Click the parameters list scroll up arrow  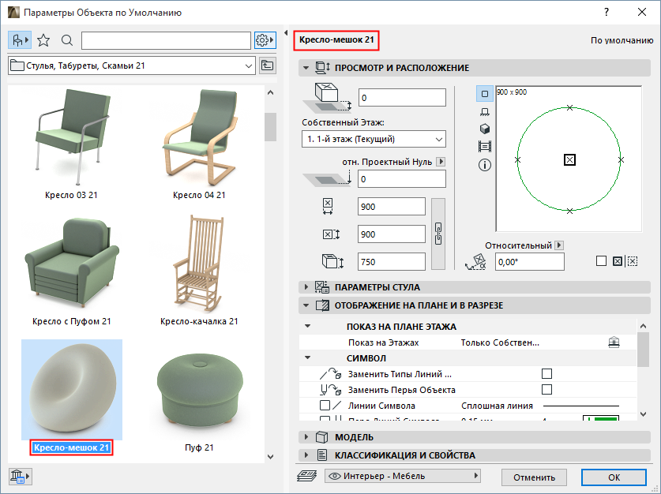click(x=643, y=326)
